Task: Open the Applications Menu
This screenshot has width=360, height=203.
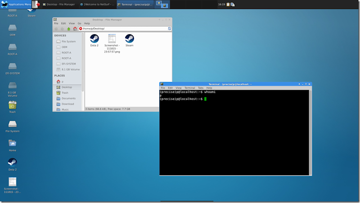Action: pos(16,5)
